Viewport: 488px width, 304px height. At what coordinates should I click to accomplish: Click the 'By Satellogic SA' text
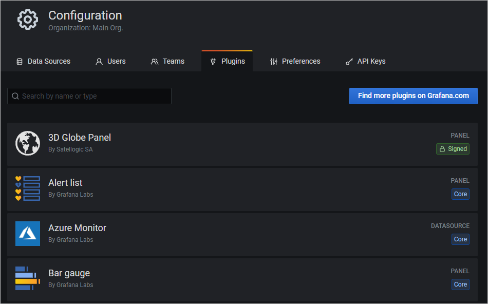tap(70, 149)
